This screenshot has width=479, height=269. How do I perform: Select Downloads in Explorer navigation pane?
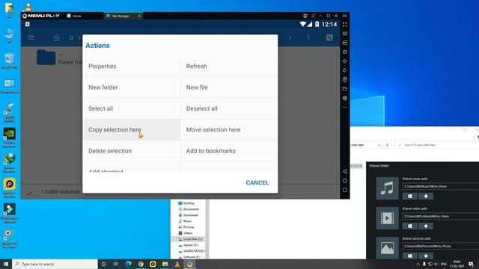[189, 215]
